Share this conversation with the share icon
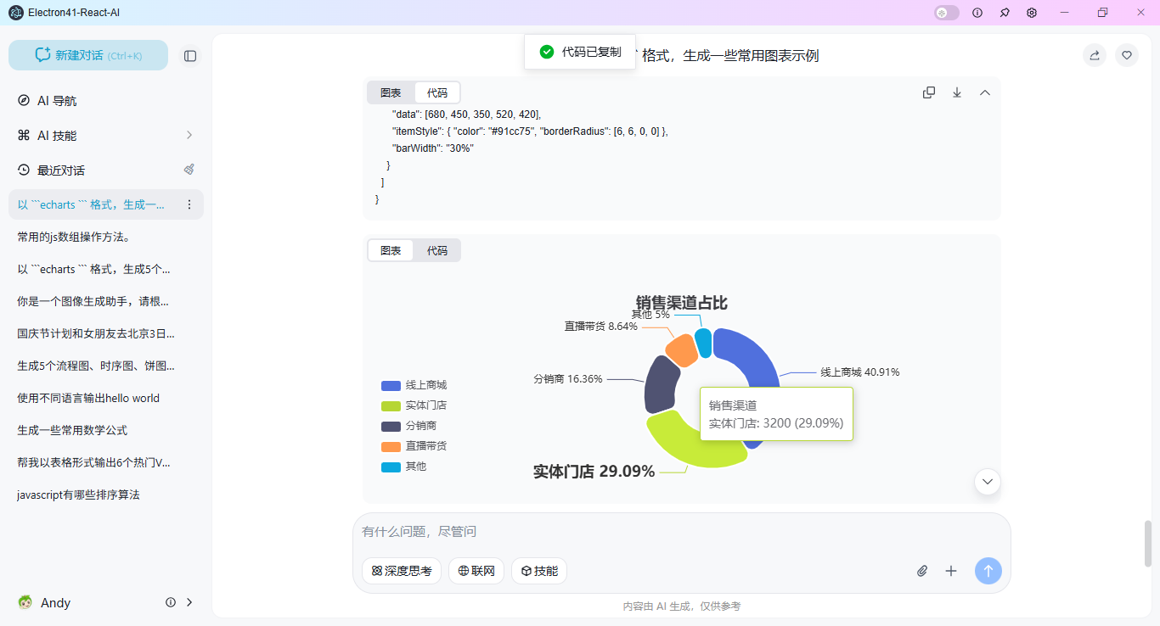Viewport: 1160px width, 626px height. pyautogui.click(x=1095, y=55)
